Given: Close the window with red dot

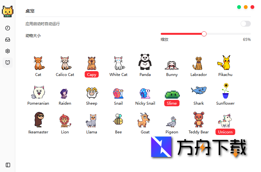Looking at the screenshot, I should pos(252,7).
